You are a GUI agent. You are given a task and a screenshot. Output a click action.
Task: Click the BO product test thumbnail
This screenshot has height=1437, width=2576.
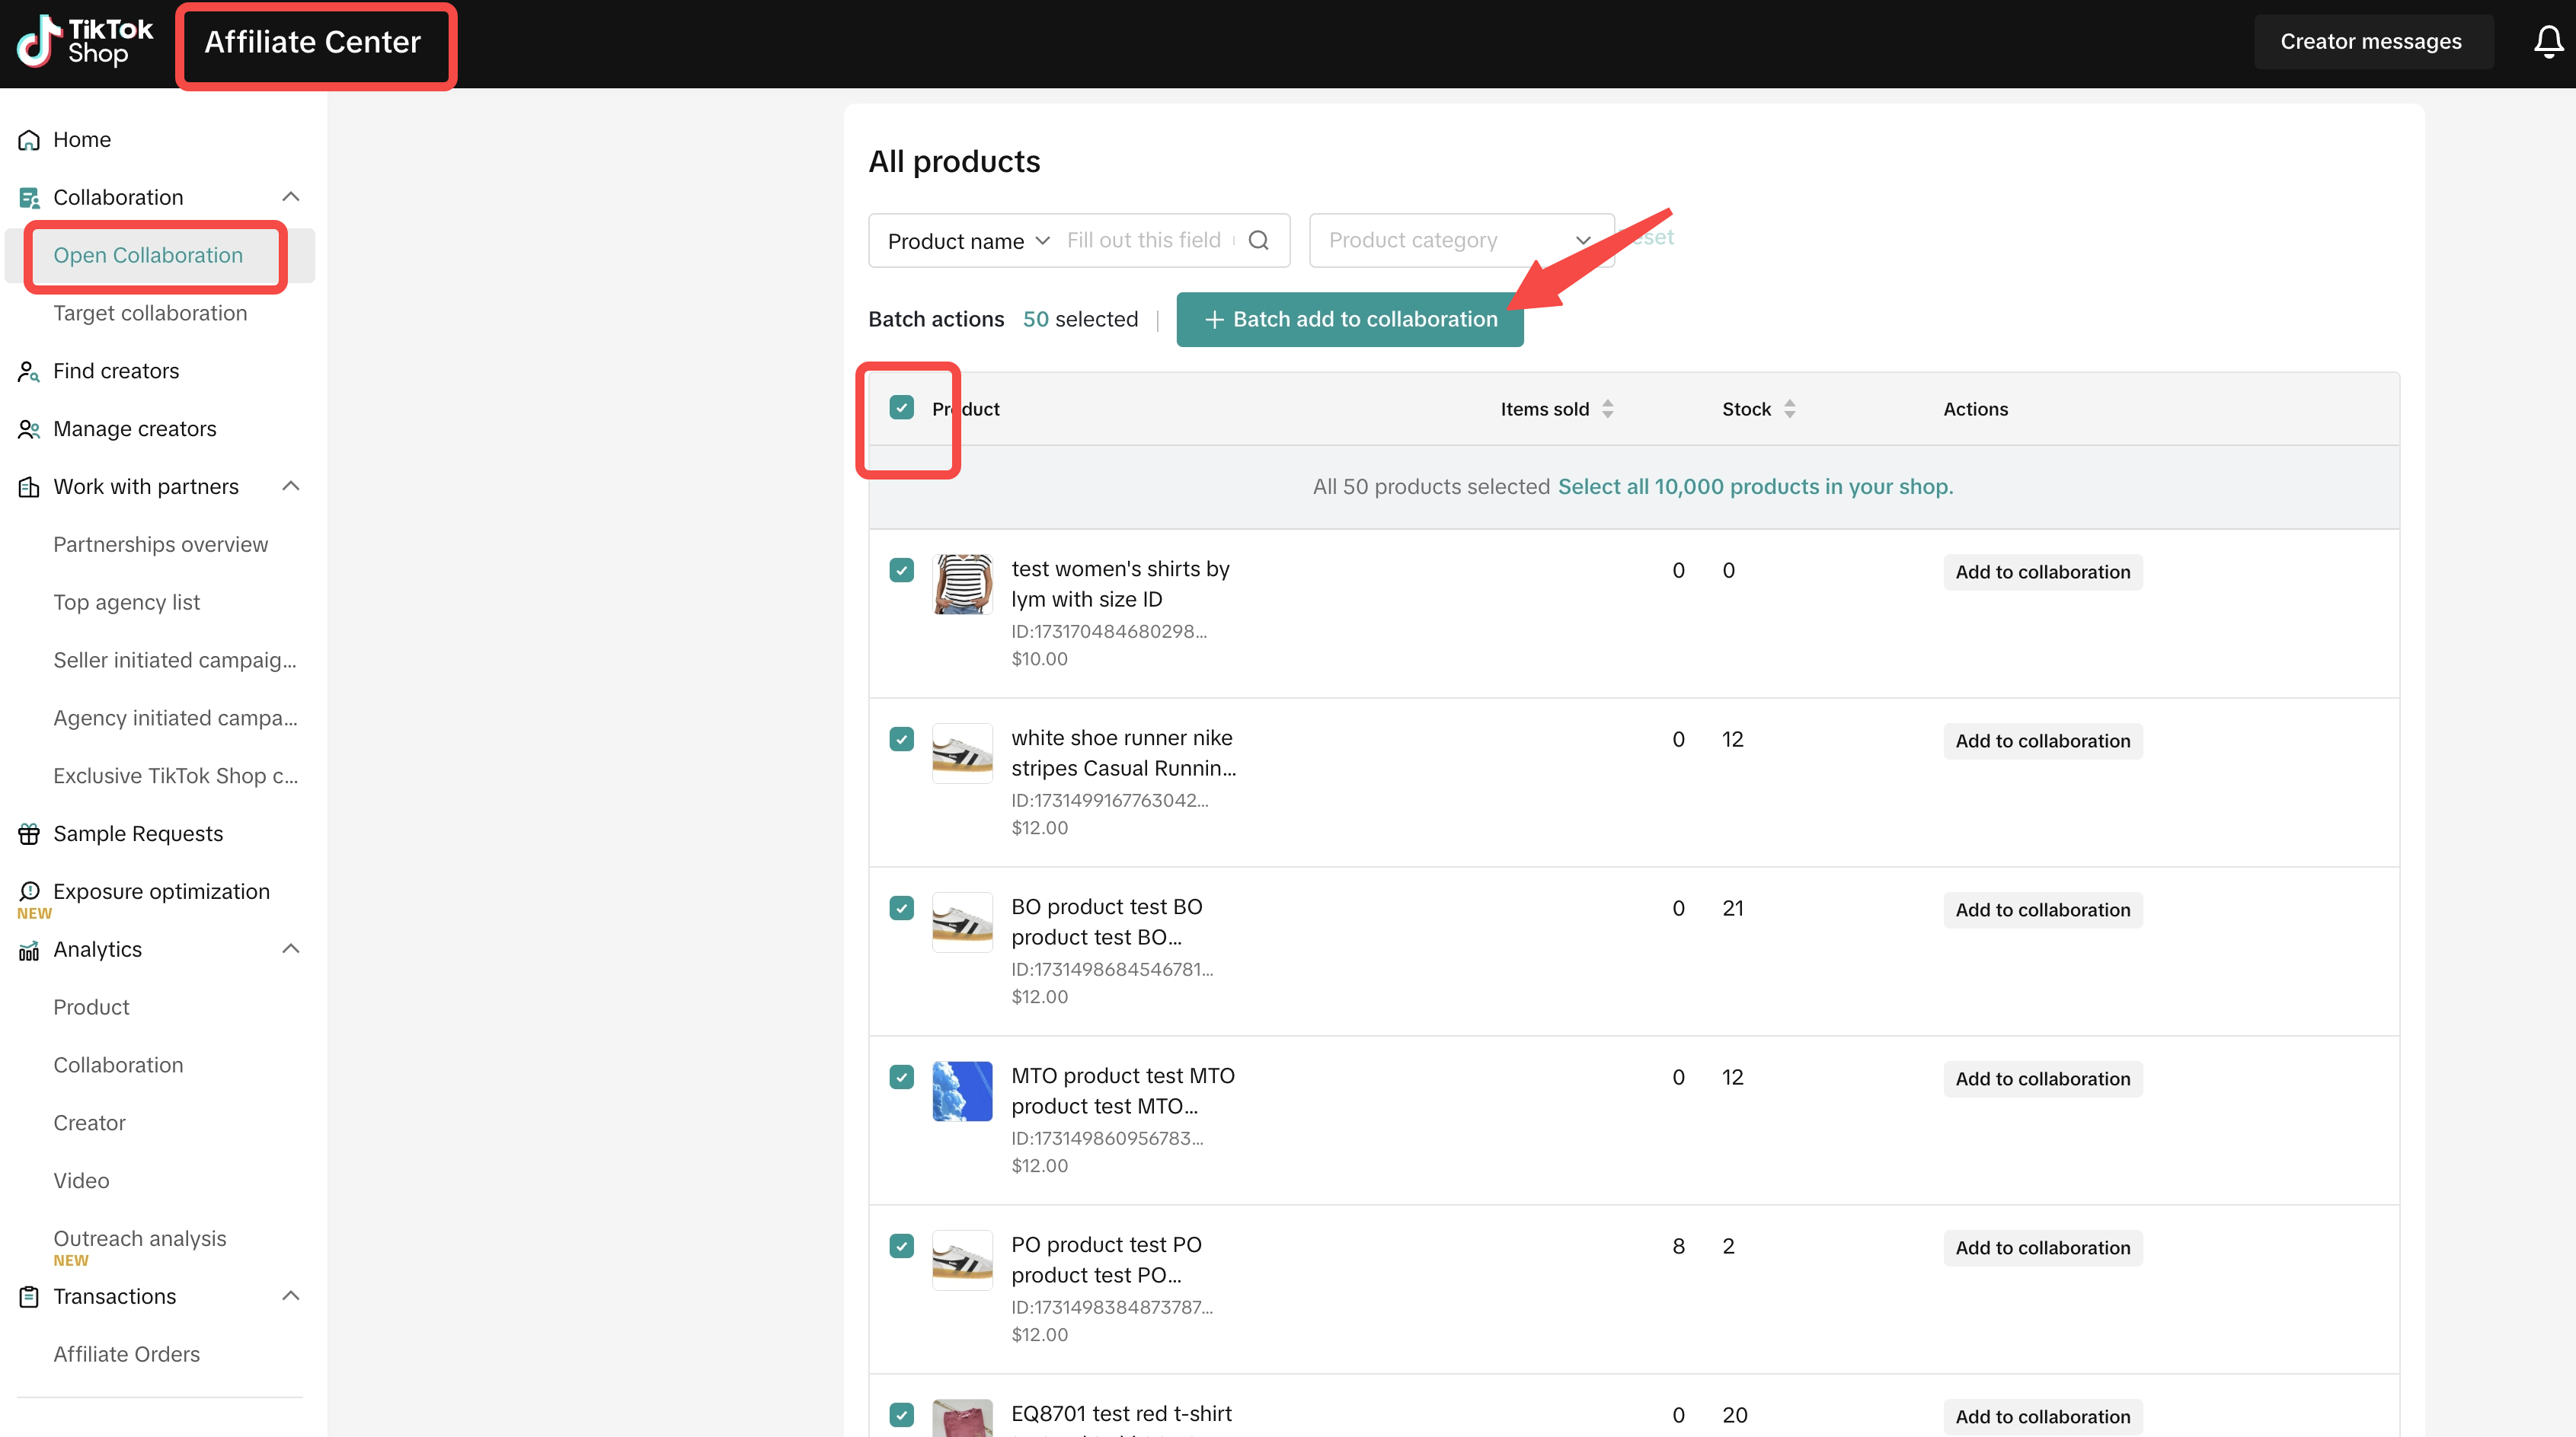(x=962, y=922)
